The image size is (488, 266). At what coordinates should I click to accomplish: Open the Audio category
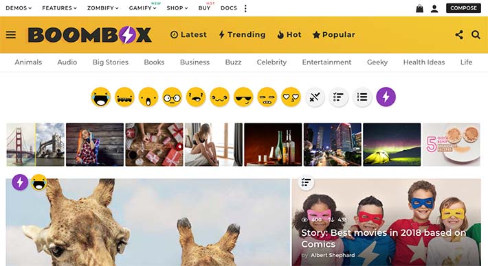[x=67, y=62]
